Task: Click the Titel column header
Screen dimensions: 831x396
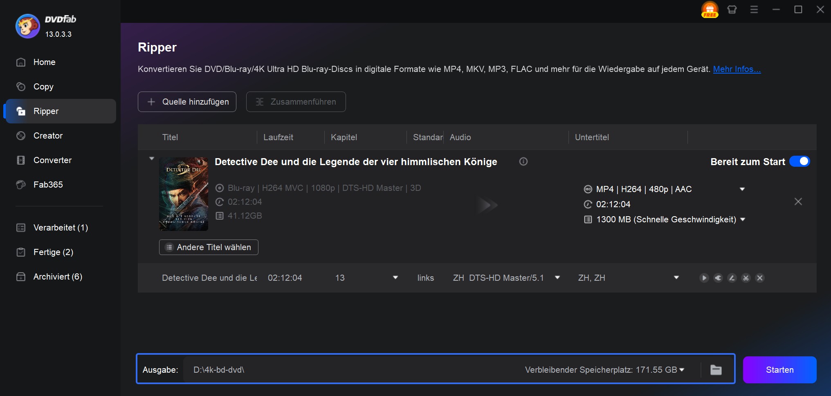Action: [170, 137]
